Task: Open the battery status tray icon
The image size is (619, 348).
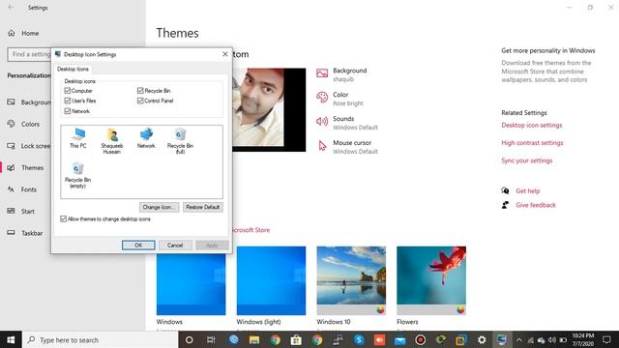Action: (563, 339)
